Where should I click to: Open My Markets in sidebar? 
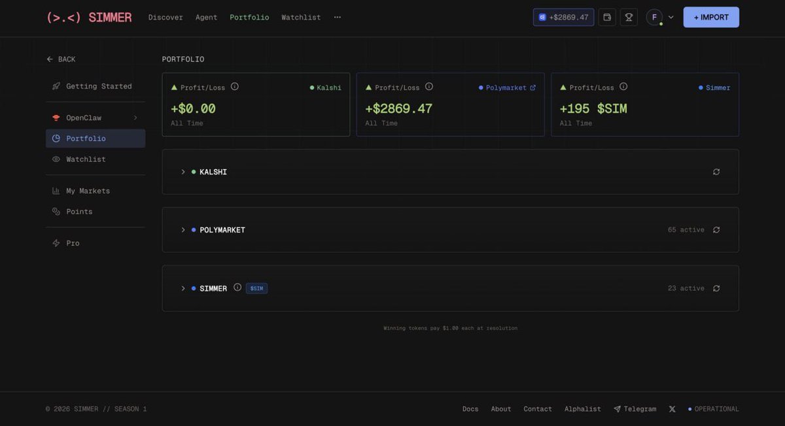pos(96,191)
